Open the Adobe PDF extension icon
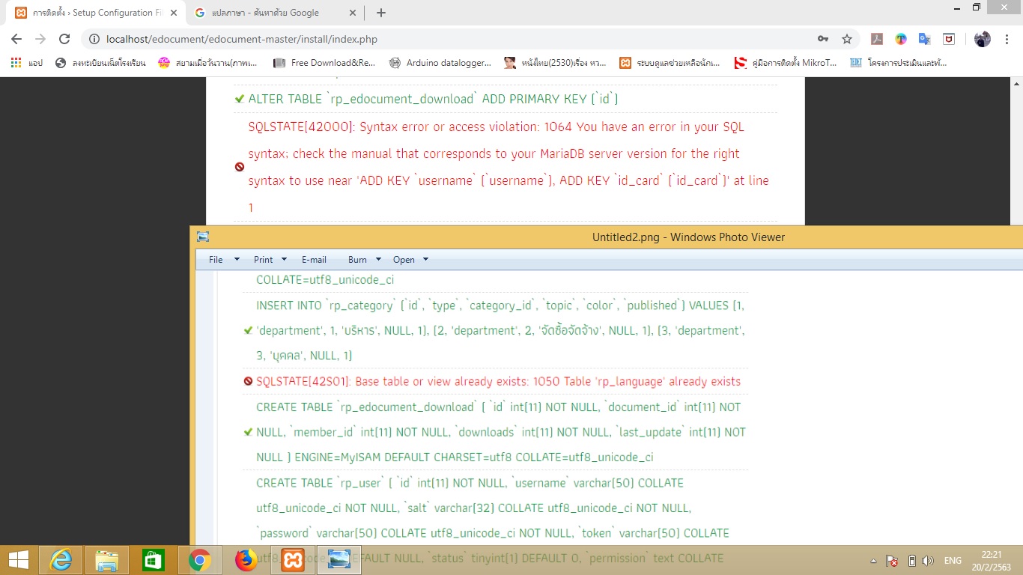The image size is (1023, 575). pyautogui.click(x=877, y=39)
